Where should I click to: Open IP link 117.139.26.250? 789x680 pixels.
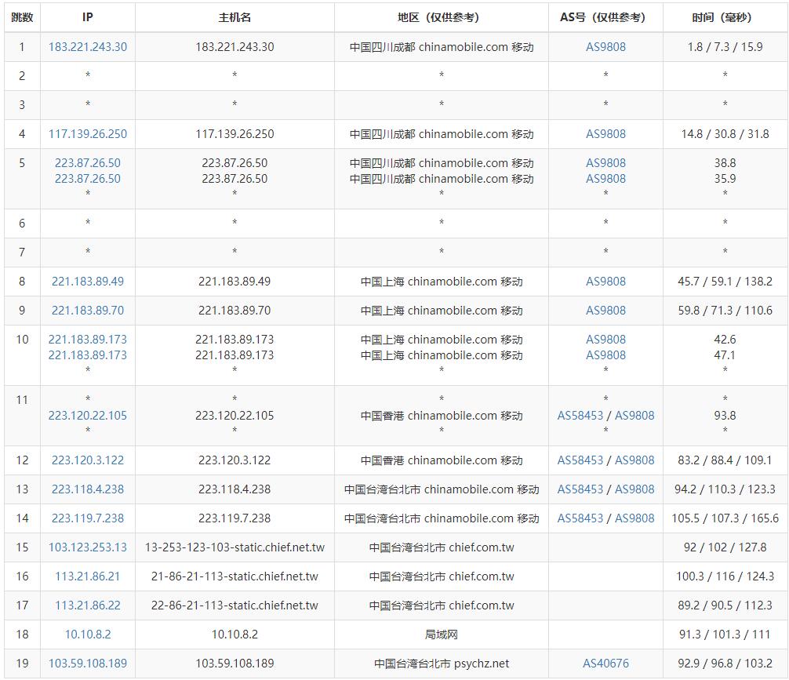88,134
